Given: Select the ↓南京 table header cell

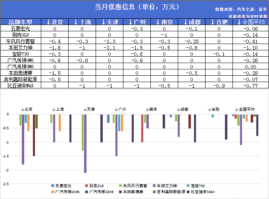Looking at the screenshot, I should [x=164, y=22].
